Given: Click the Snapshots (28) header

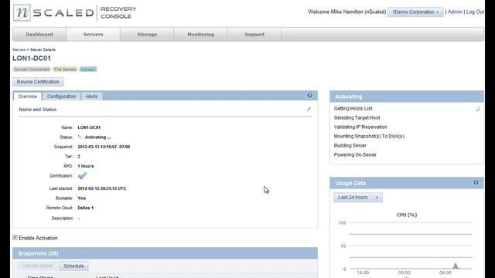Looking at the screenshot, I should (165, 253).
